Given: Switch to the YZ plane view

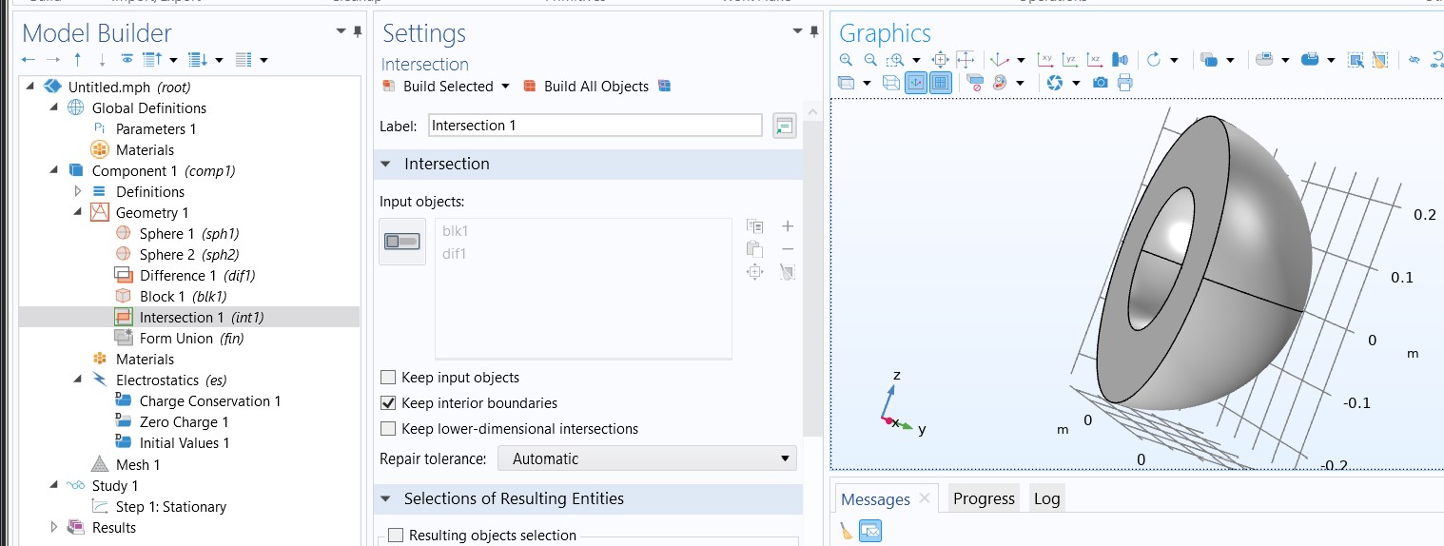Looking at the screenshot, I should (1070, 59).
